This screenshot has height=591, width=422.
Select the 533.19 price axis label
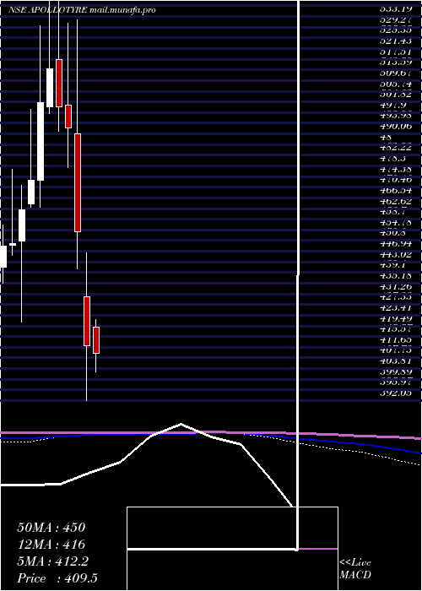396,9
